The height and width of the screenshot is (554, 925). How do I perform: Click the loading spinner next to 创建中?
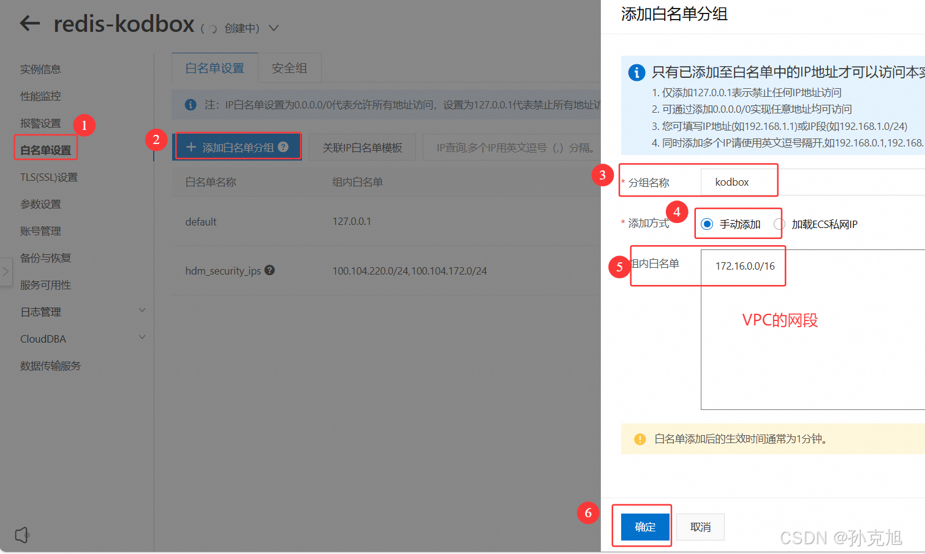[x=213, y=29]
